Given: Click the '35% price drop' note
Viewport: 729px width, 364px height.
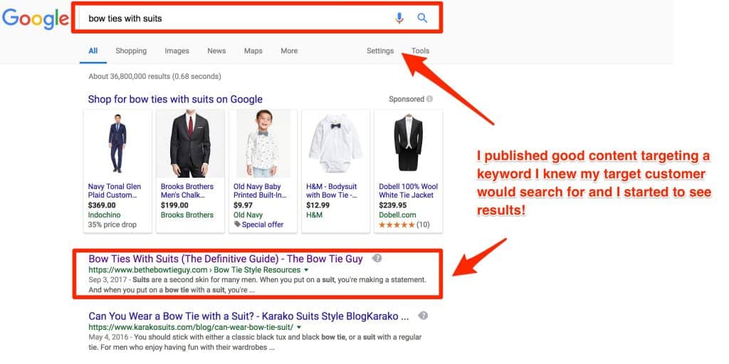Looking at the screenshot, I should 112,225.
